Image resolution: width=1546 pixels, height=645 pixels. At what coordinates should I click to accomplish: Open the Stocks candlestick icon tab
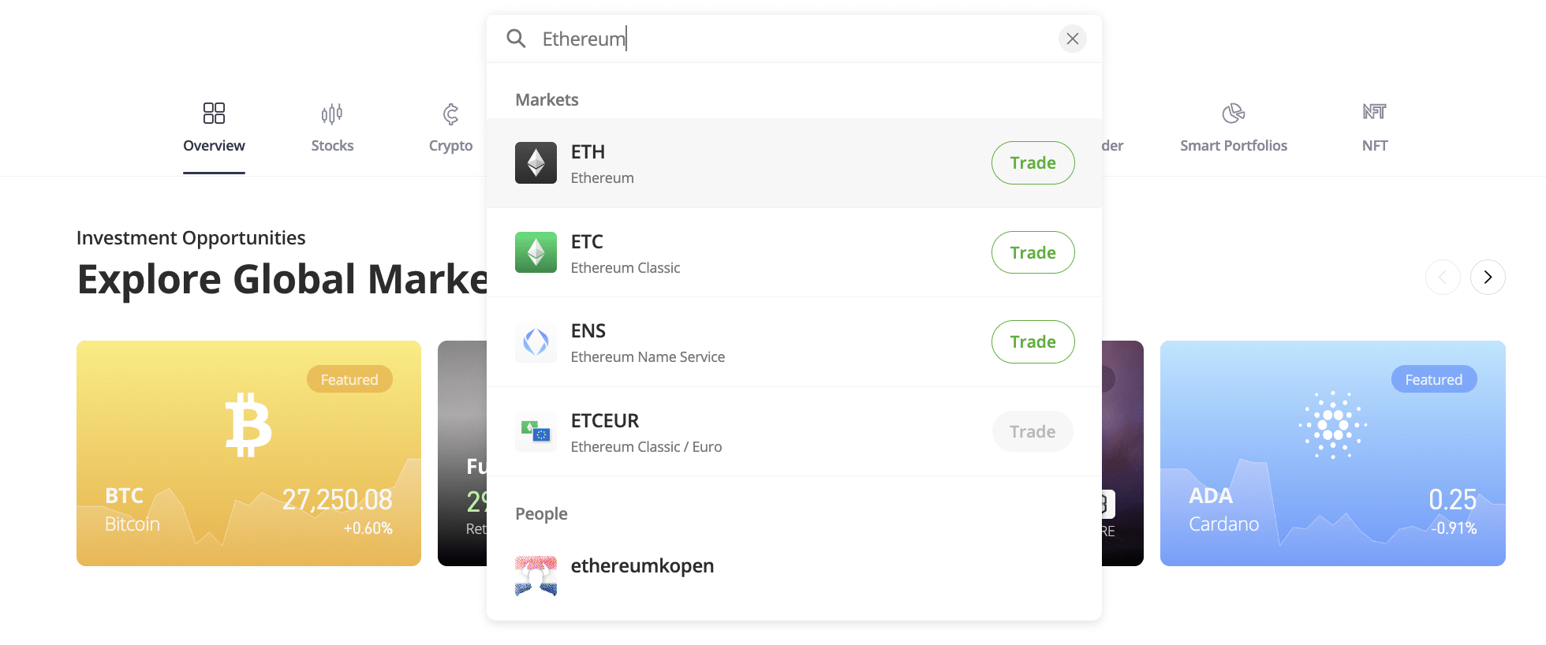coord(332,114)
